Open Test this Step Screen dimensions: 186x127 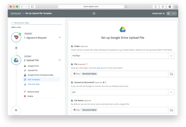click(33, 84)
